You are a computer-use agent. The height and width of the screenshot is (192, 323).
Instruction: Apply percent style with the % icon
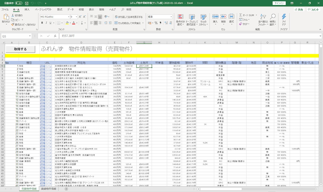click(156, 23)
